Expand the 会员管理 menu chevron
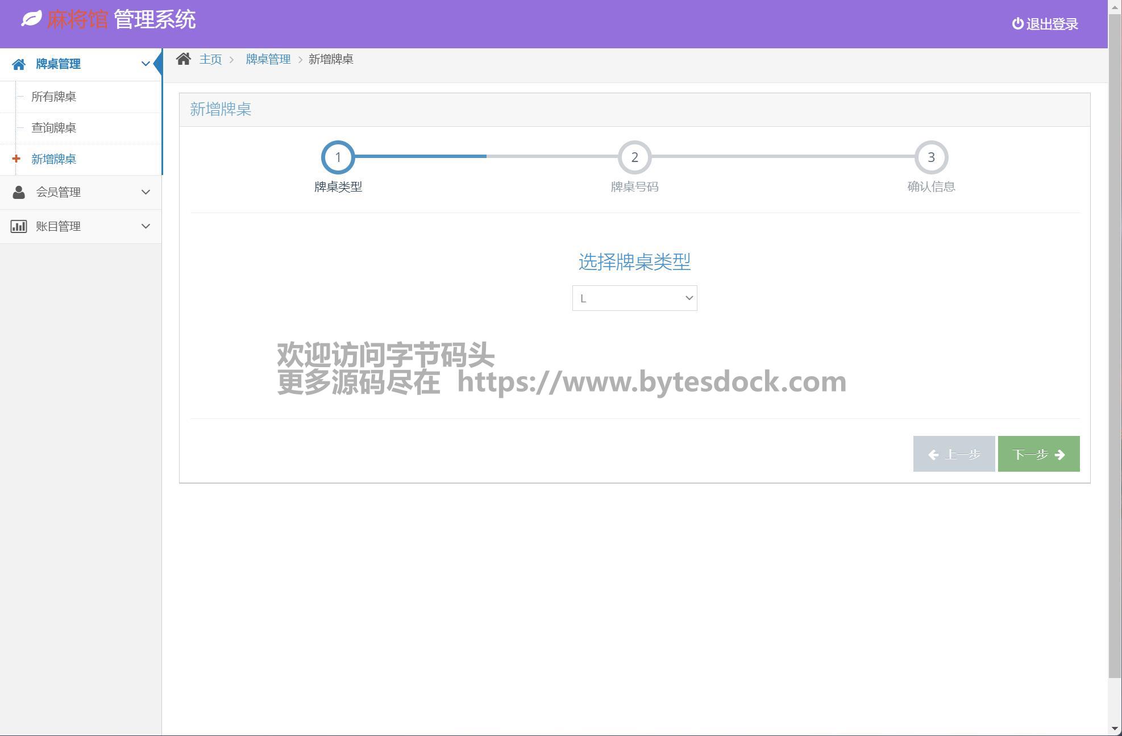 [146, 192]
